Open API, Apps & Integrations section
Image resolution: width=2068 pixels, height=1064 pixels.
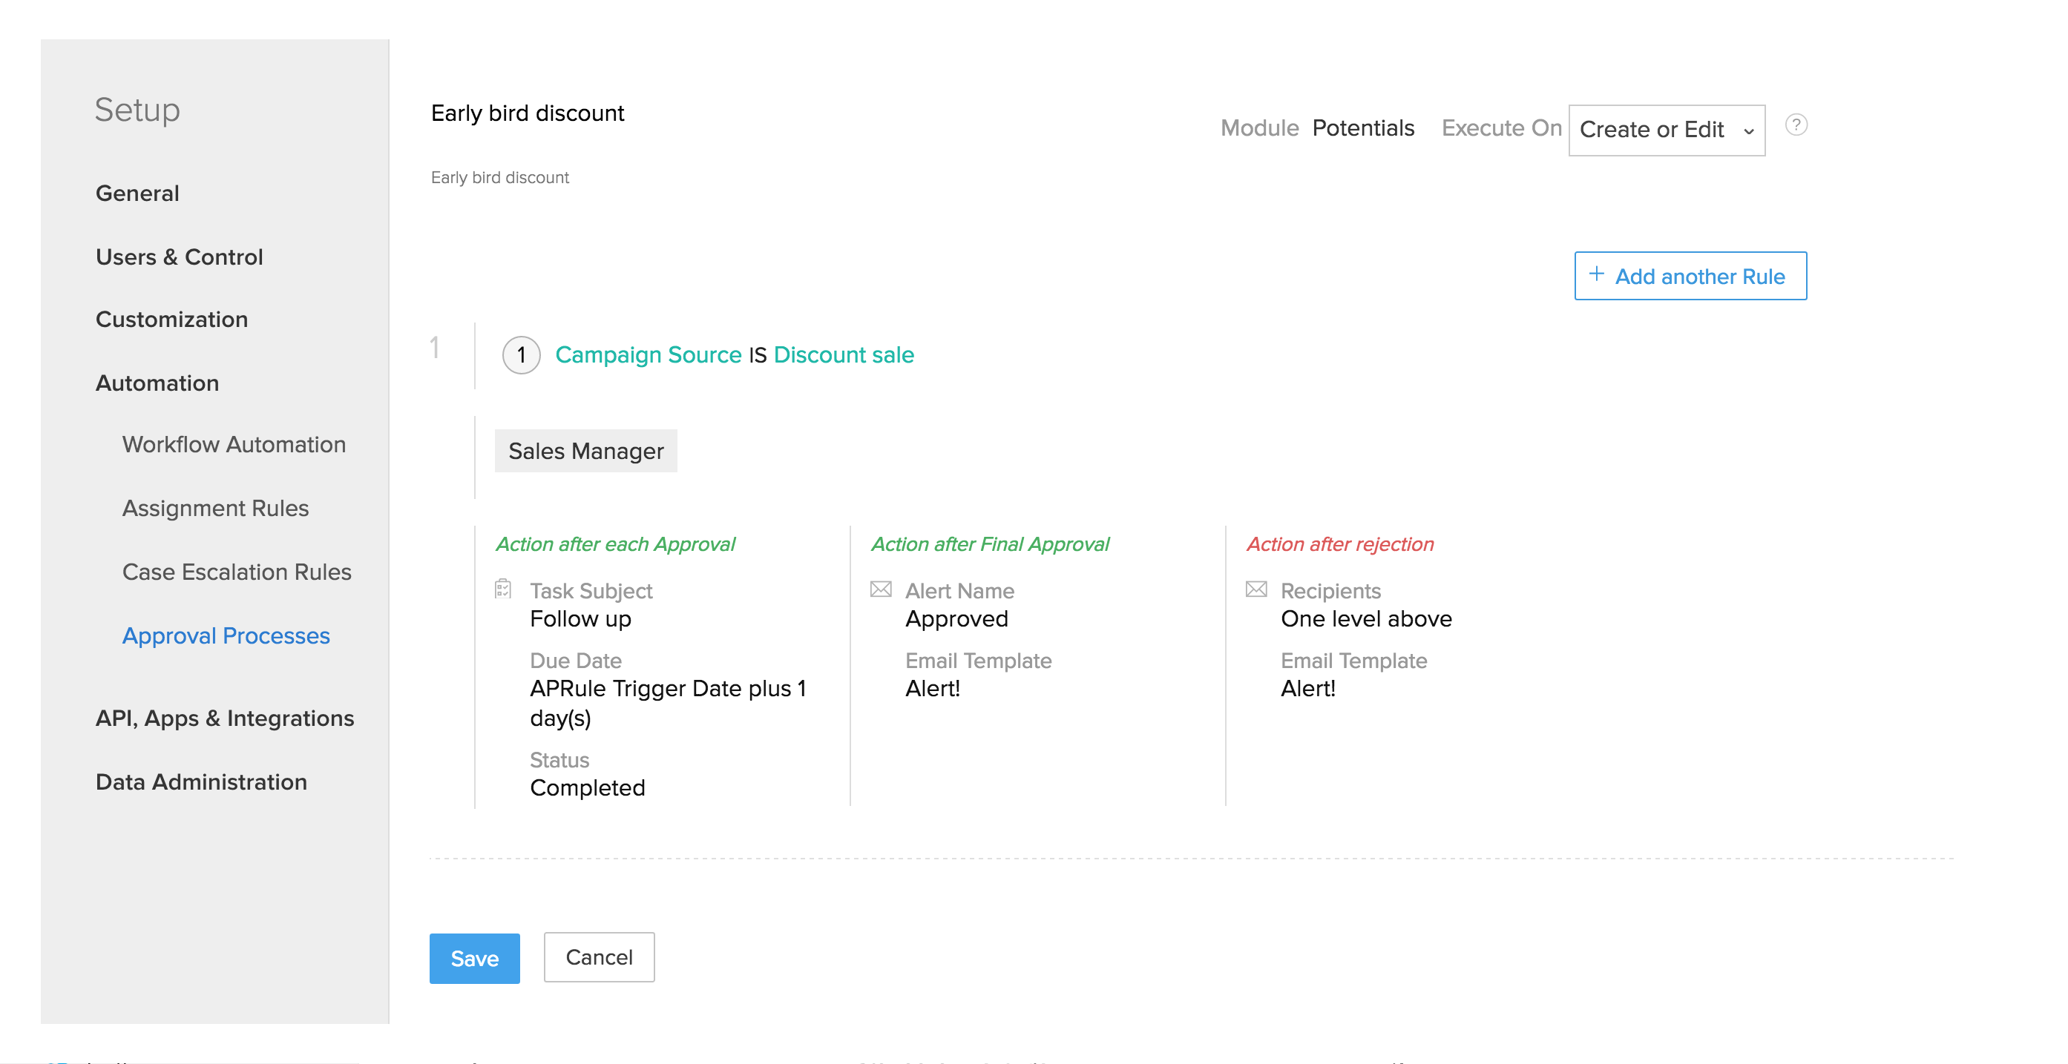click(x=225, y=718)
